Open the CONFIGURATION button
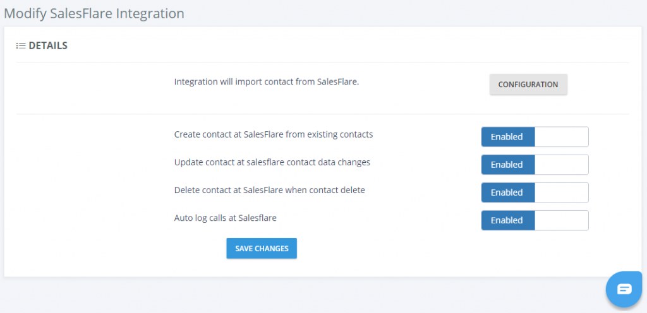 click(x=528, y=85)
